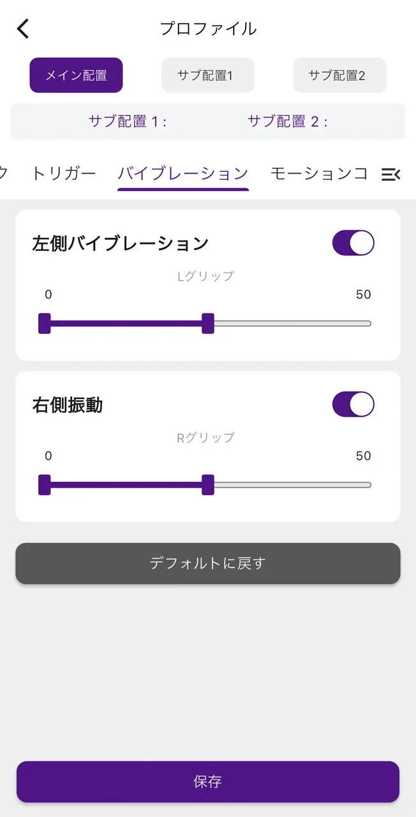
Task: Open the tab list menu icon
Action: 390,174
